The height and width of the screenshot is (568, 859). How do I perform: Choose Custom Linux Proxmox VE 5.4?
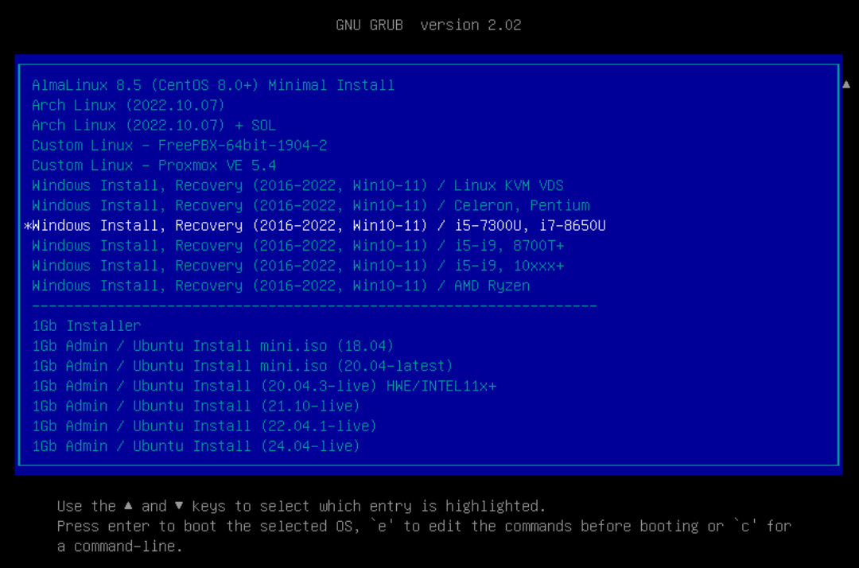[154, 165]
